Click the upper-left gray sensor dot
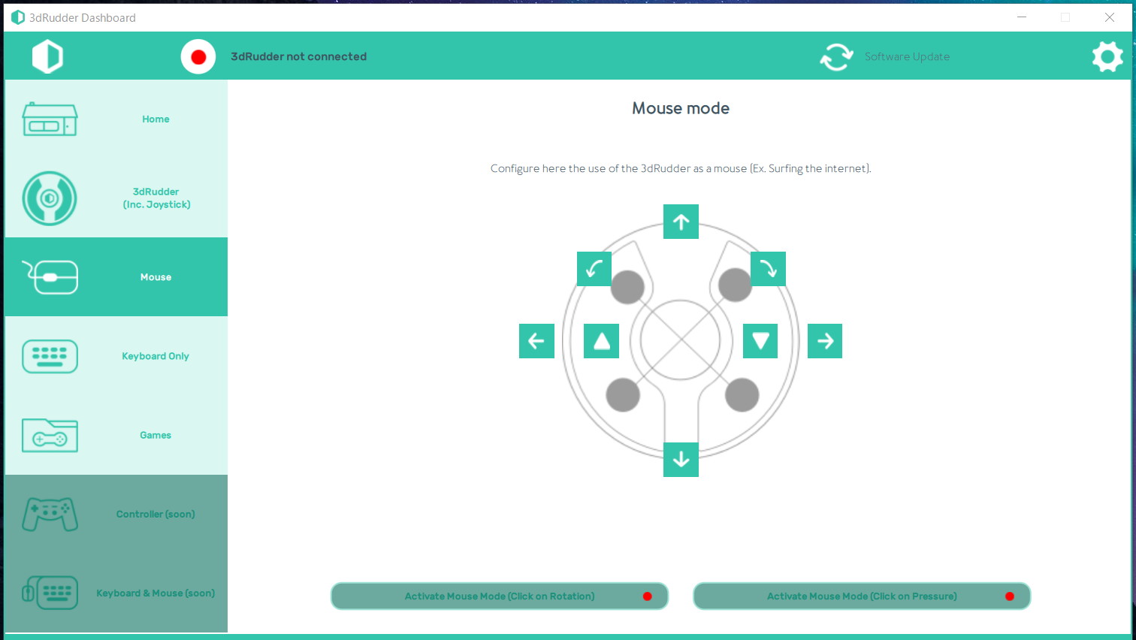Image resolution: width=1136 pixels, height=640 pixels. click(627, 287)
